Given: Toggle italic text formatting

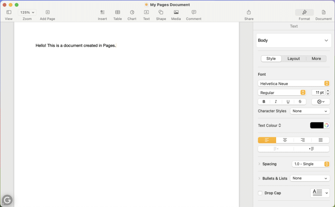Looking at the screenshot, I should (276, 102).
